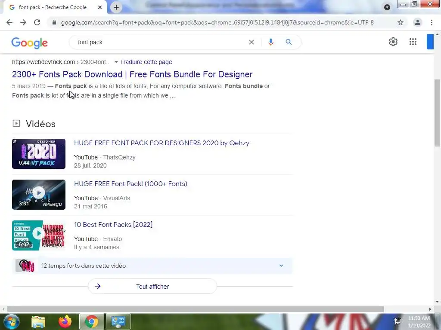Open the taskbar clock and date
Screen dimensions: 441x330
(419, 322)
